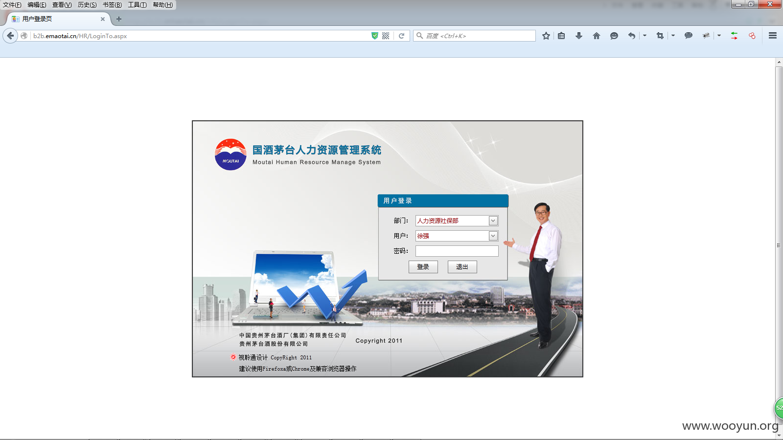
Task: Open the 编辑(E) menu
Action: [37, 5]
